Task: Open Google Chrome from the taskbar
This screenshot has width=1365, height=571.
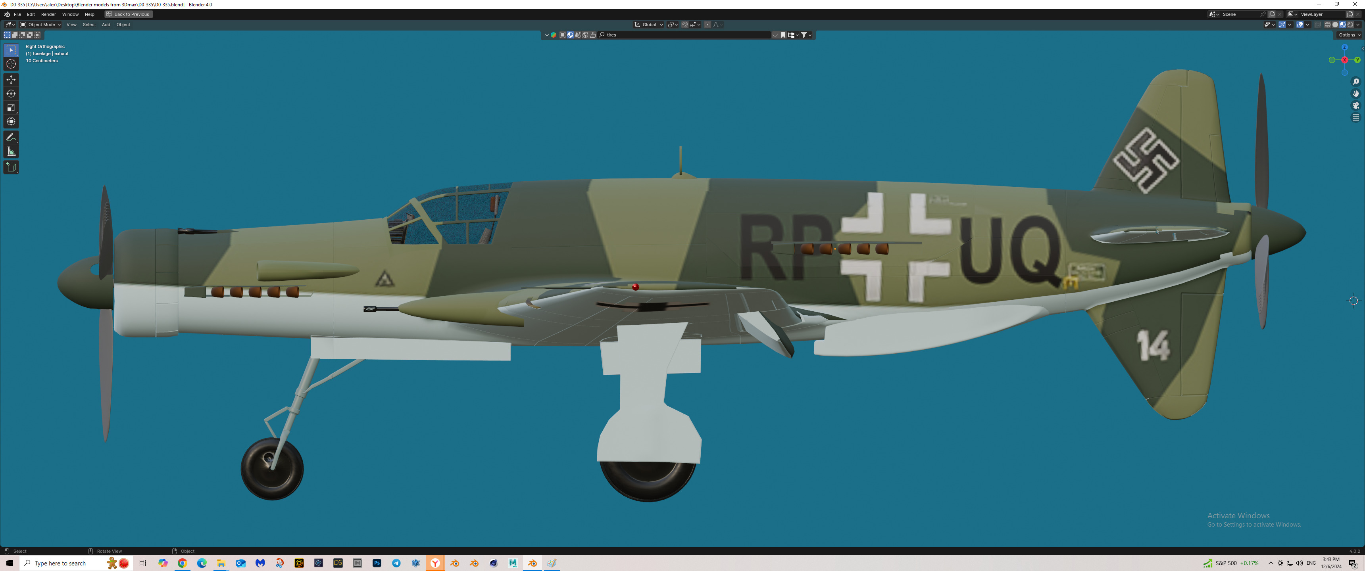Action: tap(182, 563)
